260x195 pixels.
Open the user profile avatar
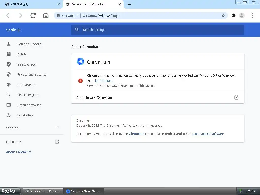point(242,15)
